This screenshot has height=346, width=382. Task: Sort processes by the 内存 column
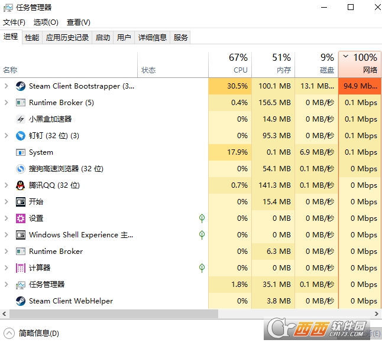(x=273, y=64)
